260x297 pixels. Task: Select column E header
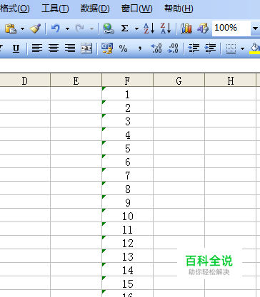coord(76,80)
